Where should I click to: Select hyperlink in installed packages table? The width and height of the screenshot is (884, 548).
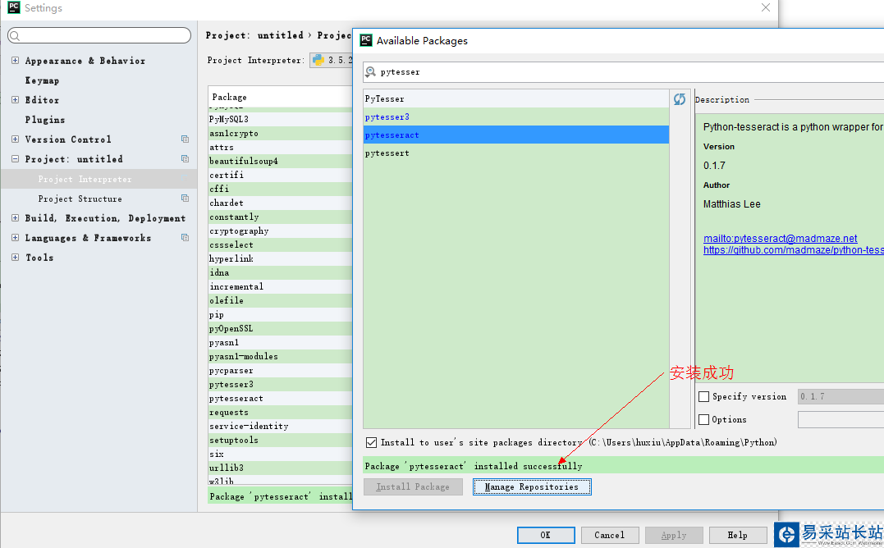(280, 259)
